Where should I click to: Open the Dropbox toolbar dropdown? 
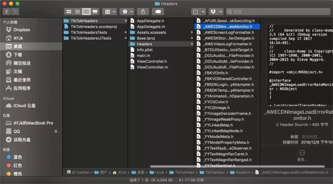point(216,12)
